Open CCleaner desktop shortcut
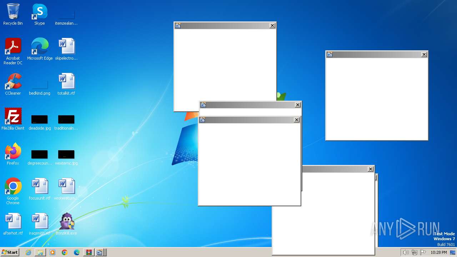 tap(13, 84)
